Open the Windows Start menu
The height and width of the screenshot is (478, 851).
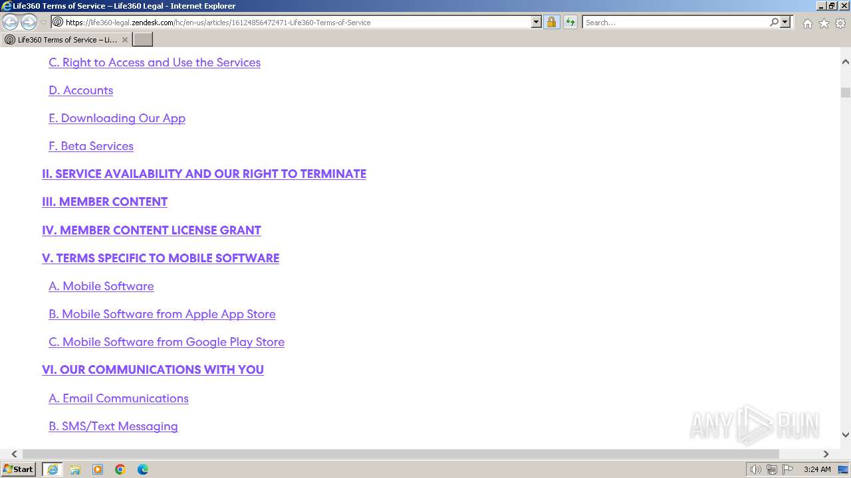(18, 469)
